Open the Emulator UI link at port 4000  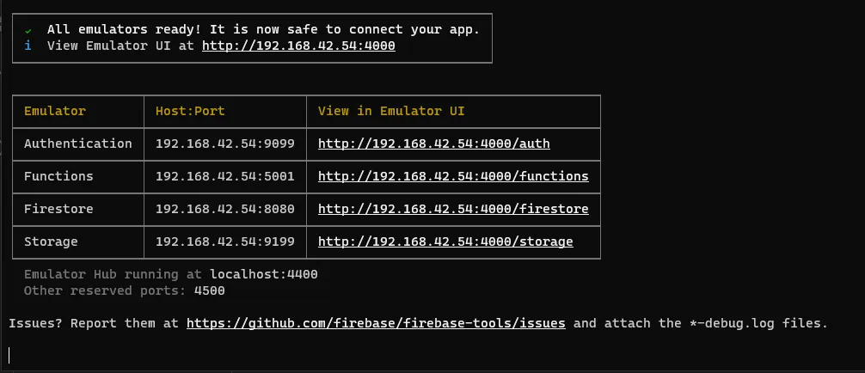(298, 46)
